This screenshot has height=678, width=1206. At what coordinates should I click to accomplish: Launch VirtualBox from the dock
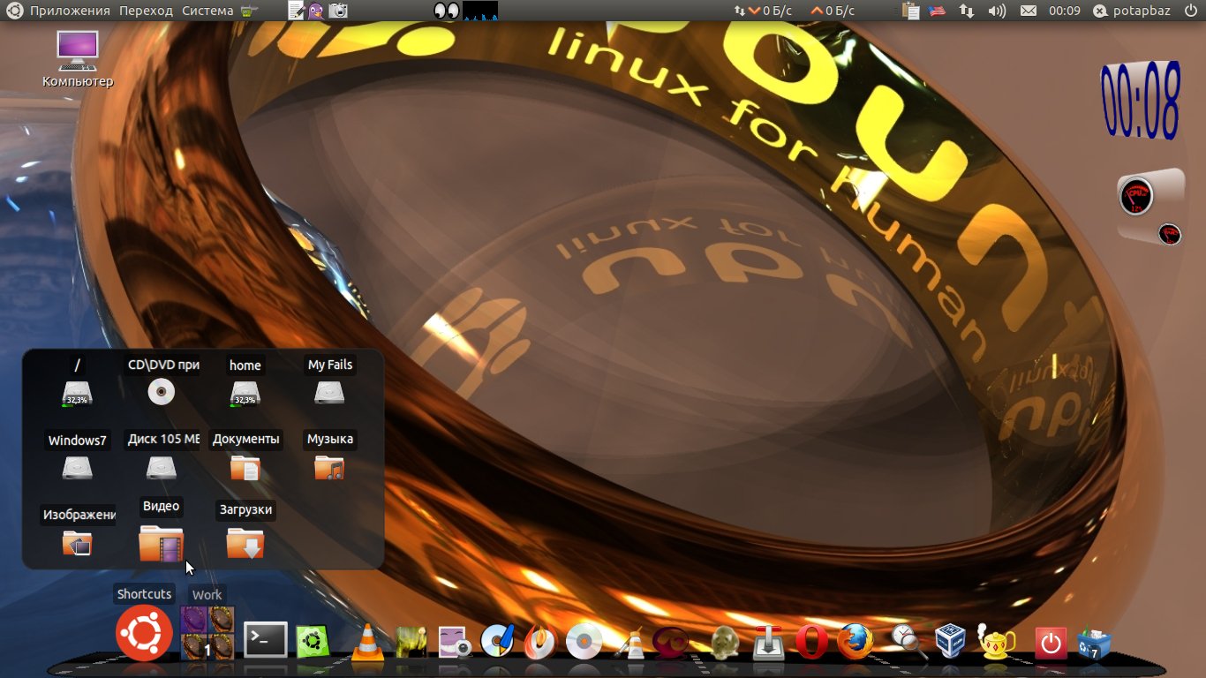coord(951,642)
